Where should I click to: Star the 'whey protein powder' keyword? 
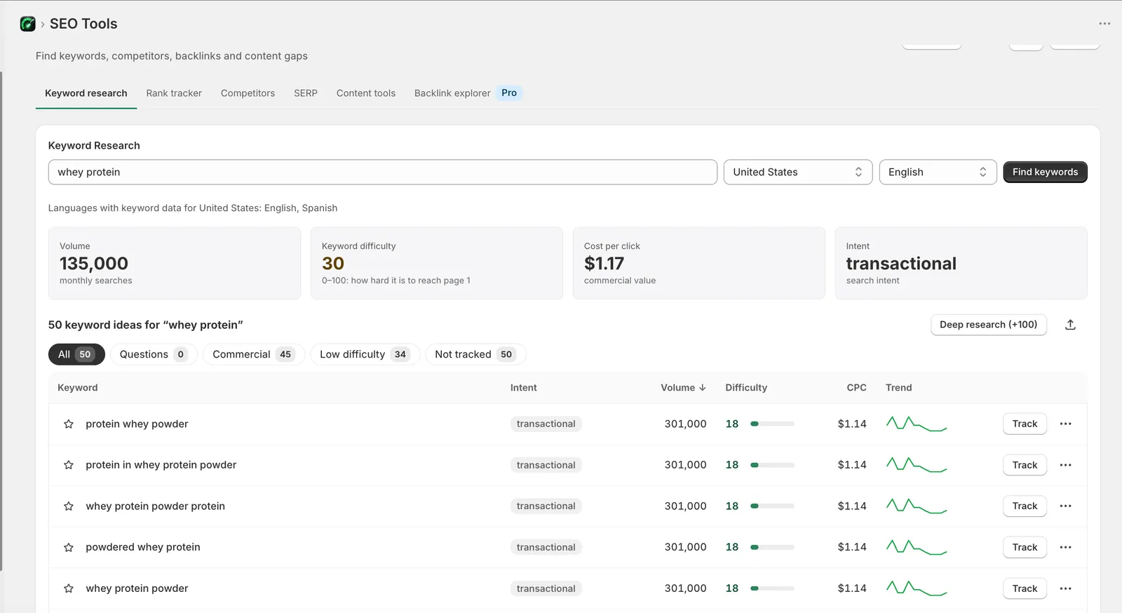coord(69,588)
